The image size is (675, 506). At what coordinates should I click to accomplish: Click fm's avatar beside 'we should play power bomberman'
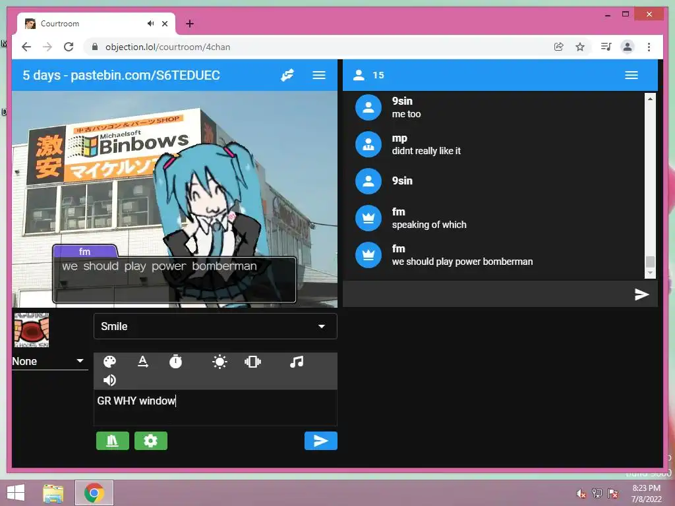coord(368,255)
